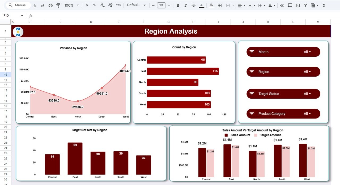Toggle bold formatting
Screen dimensions: 340x185
pos(178,5)
